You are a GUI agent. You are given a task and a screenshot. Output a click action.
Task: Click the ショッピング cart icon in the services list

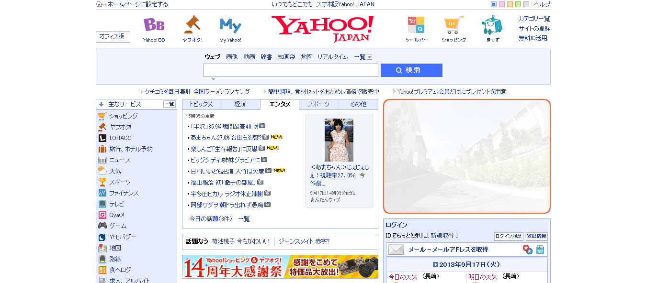pos(102,116)
